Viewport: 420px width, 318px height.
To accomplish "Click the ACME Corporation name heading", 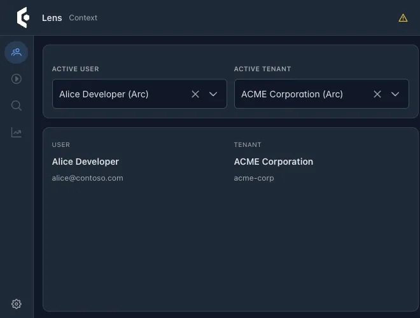I will [274, 162].
